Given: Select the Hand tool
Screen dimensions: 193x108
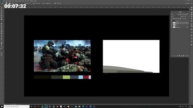Looking at the screenshot, I should point(2,43).
